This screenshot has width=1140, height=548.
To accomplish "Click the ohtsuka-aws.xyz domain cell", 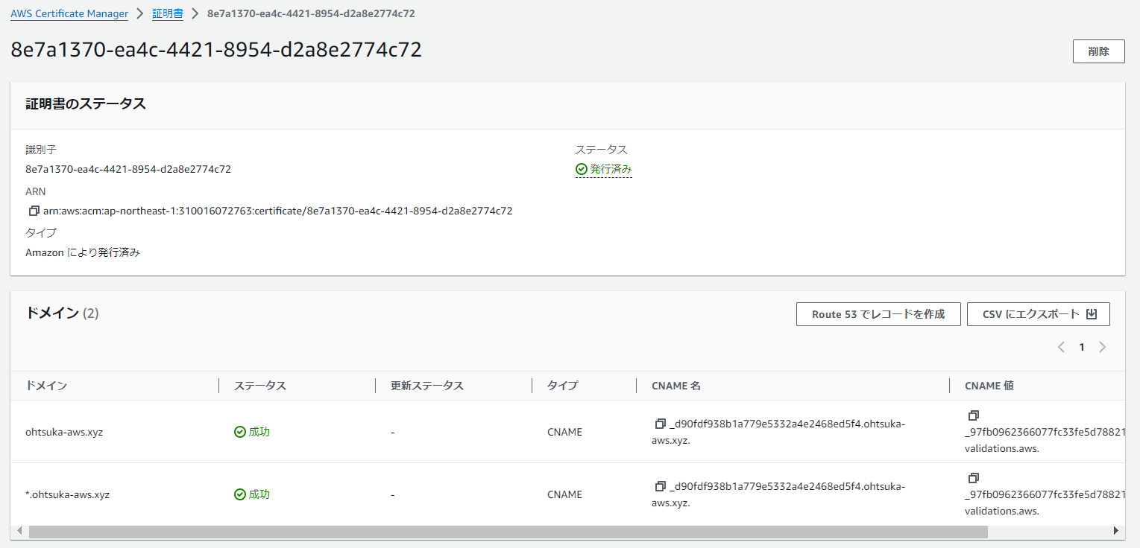I will tap(64, 432).
